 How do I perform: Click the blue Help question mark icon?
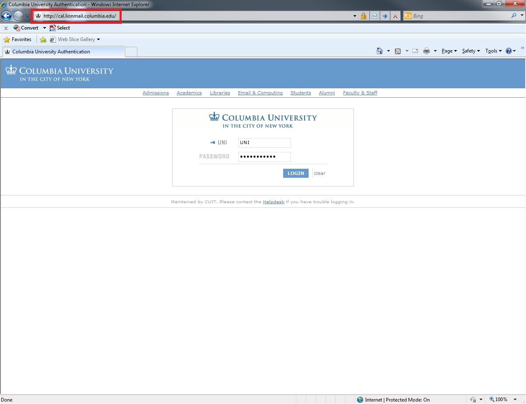click(x=509, y=51)
